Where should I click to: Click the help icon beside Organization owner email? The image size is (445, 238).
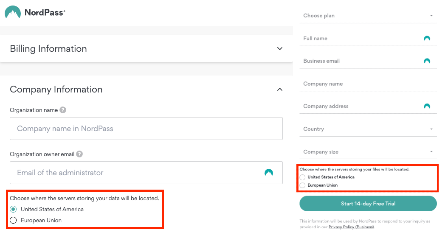pos(79,154)
